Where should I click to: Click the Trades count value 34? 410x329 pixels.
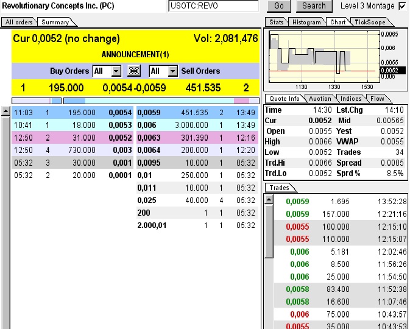(400, 152)
